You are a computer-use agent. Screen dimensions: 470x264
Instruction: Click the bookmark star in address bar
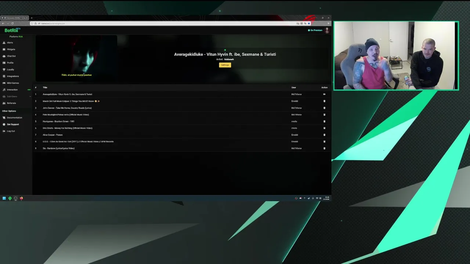pyautogui.click(x=309, y=23)
